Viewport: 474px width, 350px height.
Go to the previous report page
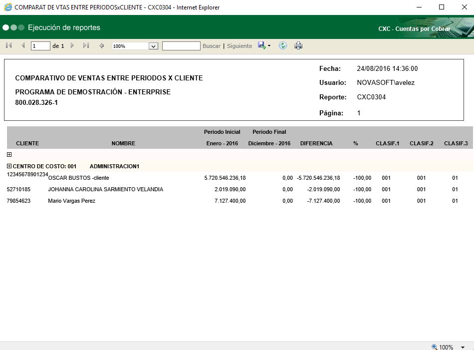pos(23,45)
